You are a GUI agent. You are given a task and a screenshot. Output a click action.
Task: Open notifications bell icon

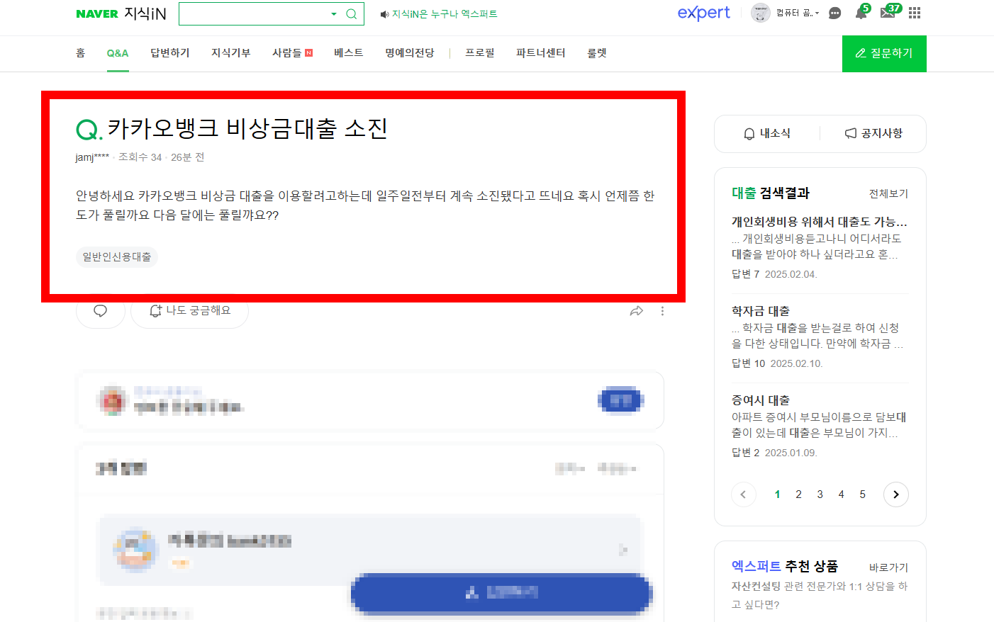point(861,13)
